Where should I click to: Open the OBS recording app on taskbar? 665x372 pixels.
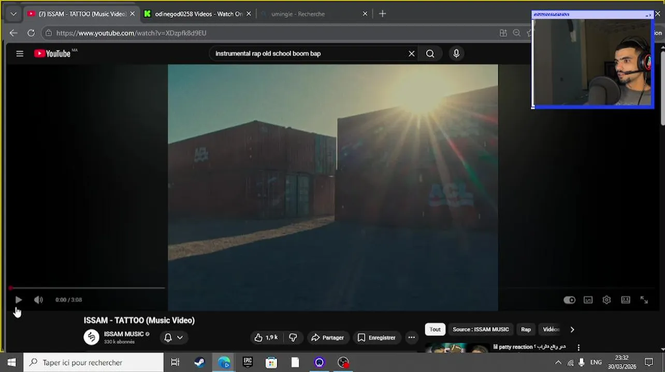pyautogui.click(x=343, y=363)
